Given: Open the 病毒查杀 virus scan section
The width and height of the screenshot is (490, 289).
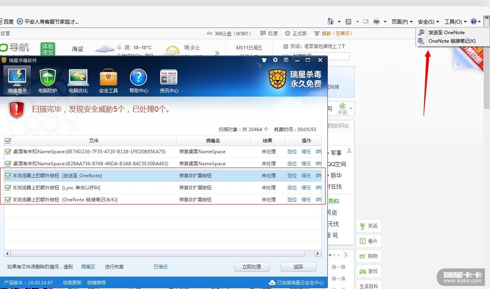Looking at the screenshot, I should tap(17, 81).
